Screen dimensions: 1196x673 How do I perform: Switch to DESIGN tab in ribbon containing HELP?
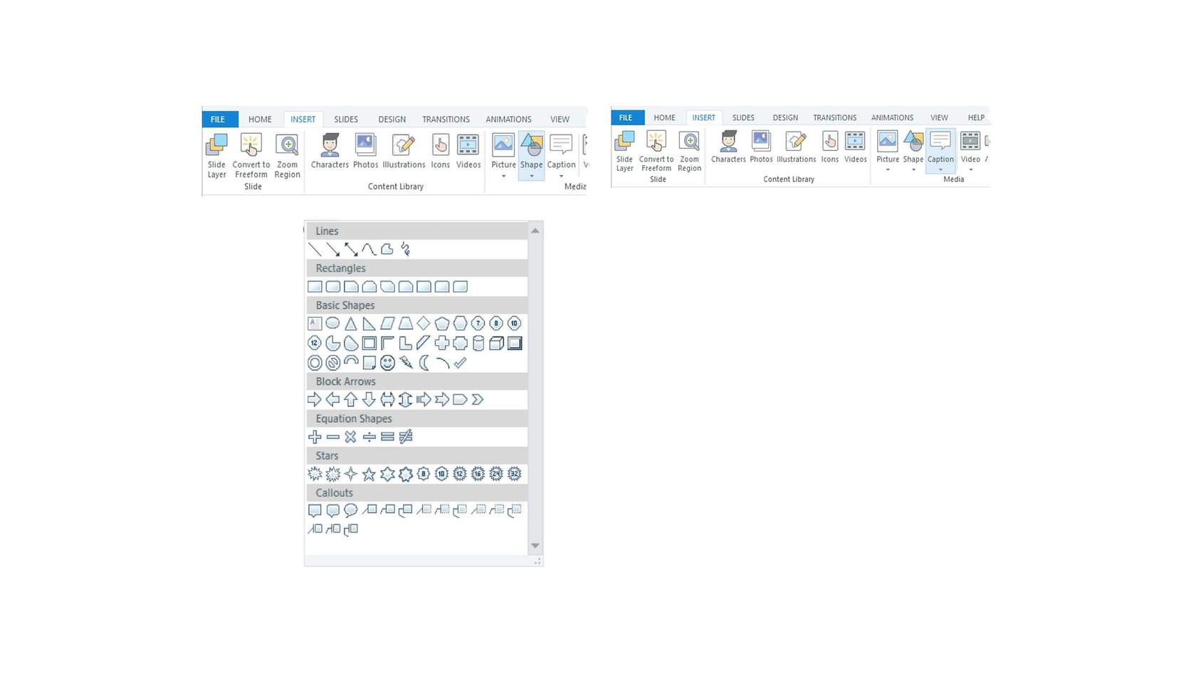pyautogui.click(x=785, y=117)
